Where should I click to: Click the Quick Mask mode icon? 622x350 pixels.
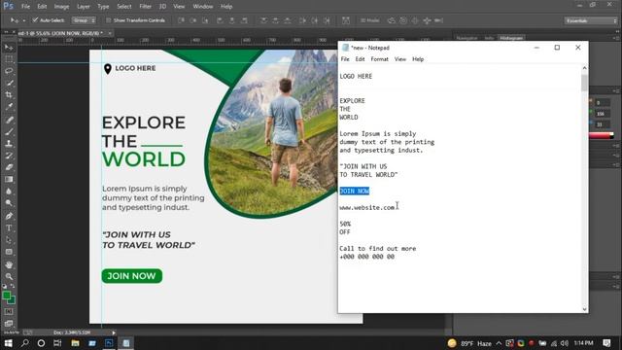(x=9, y=311)
